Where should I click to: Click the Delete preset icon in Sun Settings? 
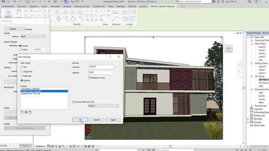(30, 112)
